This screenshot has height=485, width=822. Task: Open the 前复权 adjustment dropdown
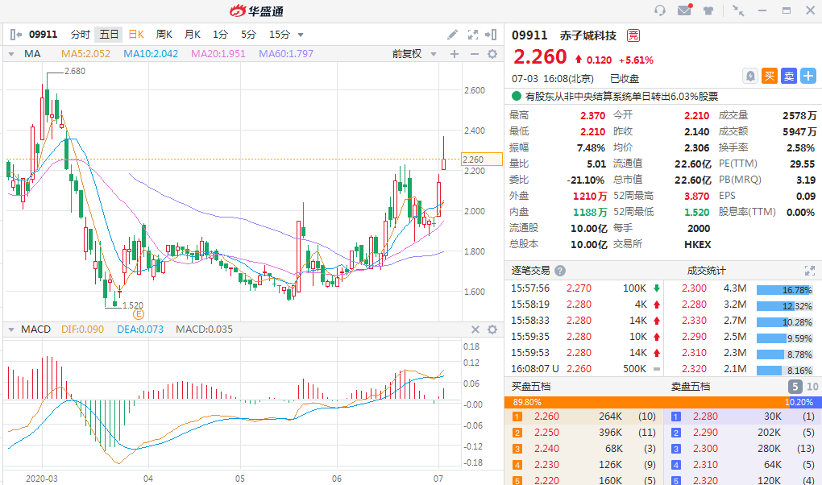tap(412, 54)
